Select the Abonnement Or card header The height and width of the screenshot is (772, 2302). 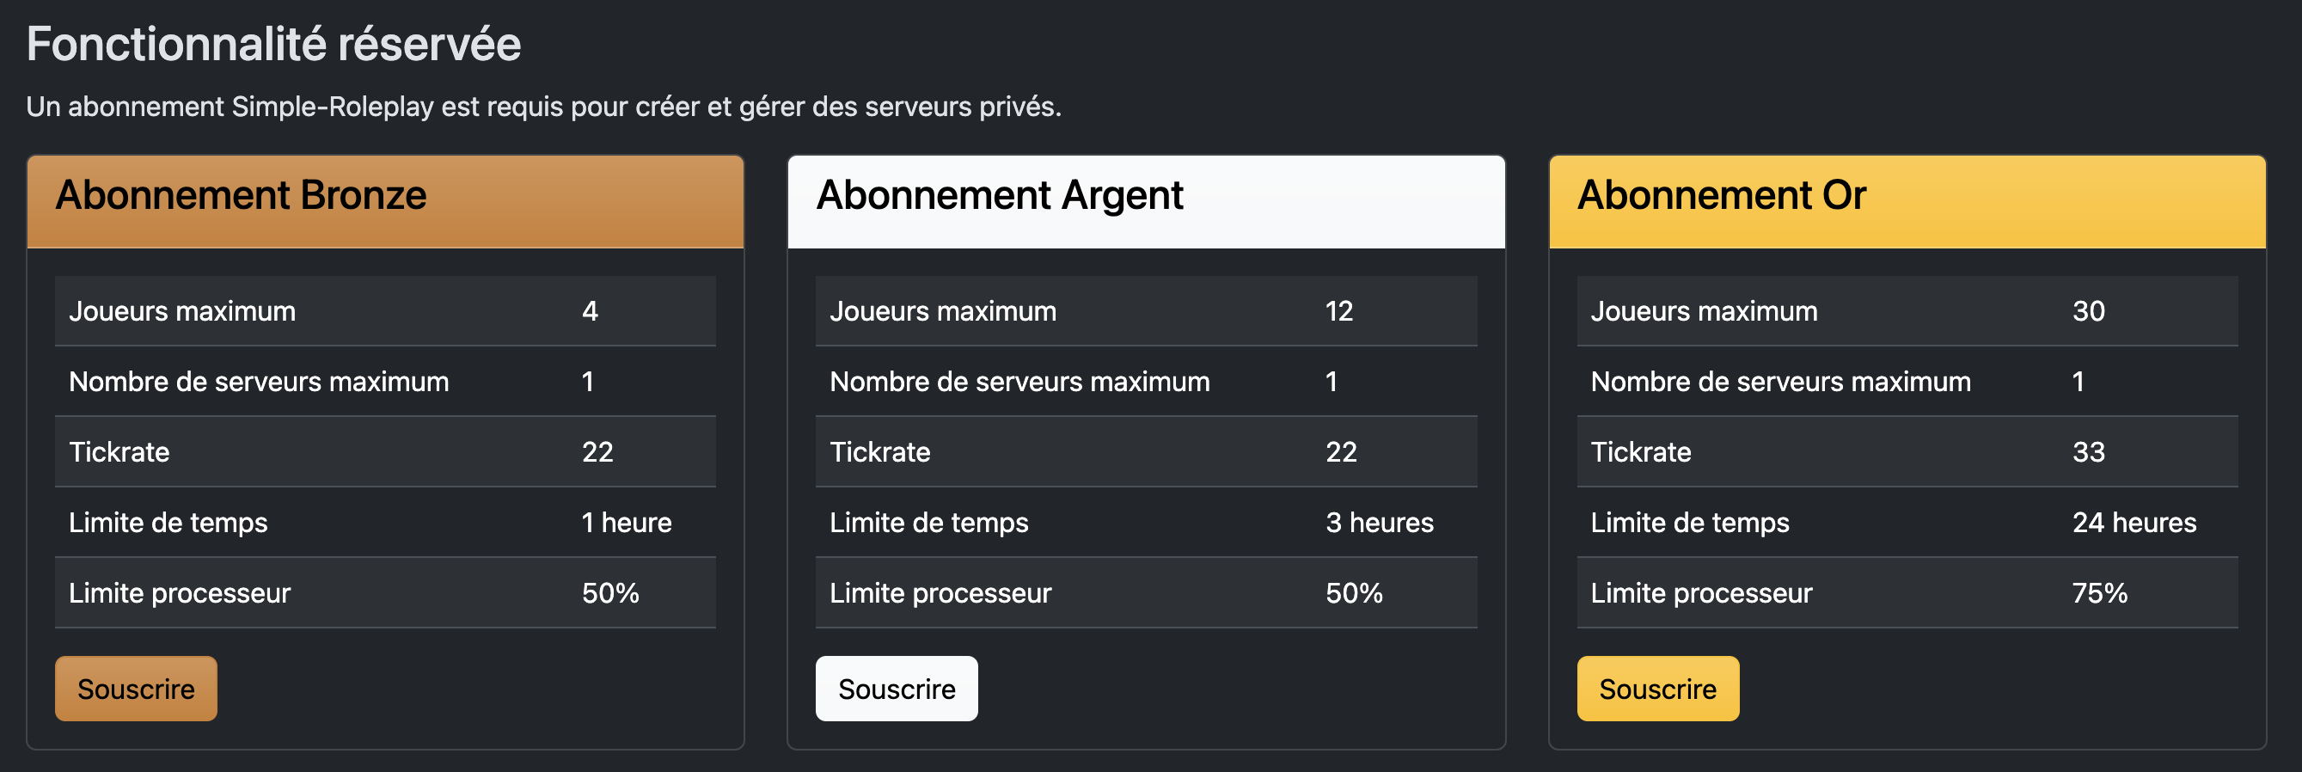click(1907, 202)
